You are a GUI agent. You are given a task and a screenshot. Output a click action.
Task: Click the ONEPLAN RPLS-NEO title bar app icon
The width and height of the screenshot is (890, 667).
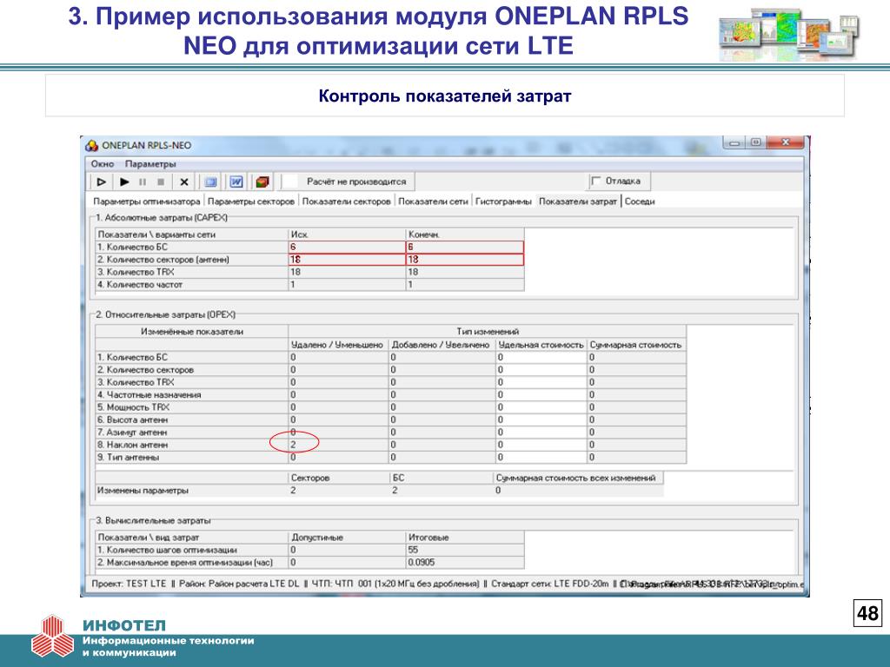pyautogui.click(x=91, y=146)
